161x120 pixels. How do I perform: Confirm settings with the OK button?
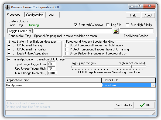145,105
